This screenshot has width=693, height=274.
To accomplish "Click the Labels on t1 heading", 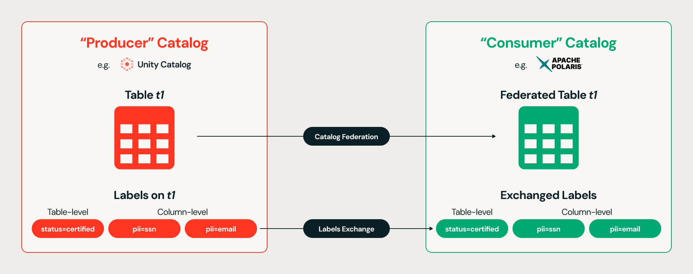I will point(144,195).
